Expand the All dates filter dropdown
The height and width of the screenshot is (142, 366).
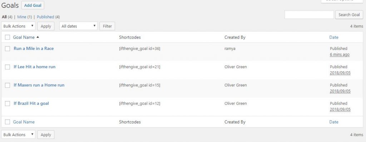(78, 26)
